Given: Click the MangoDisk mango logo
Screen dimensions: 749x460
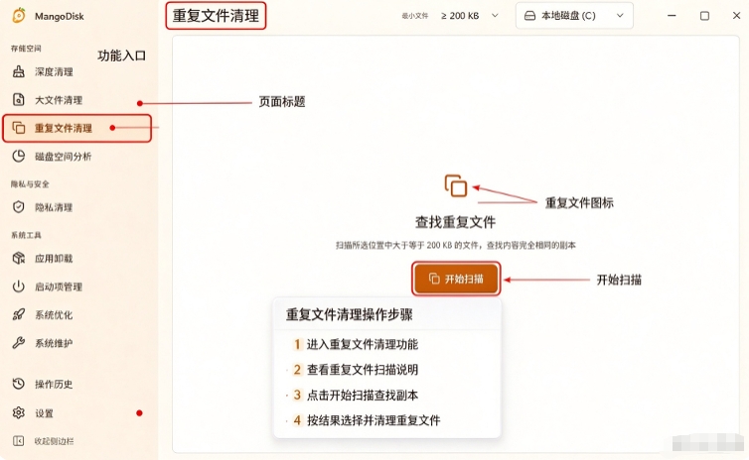Looking at the screenshot, I should 19,16.
